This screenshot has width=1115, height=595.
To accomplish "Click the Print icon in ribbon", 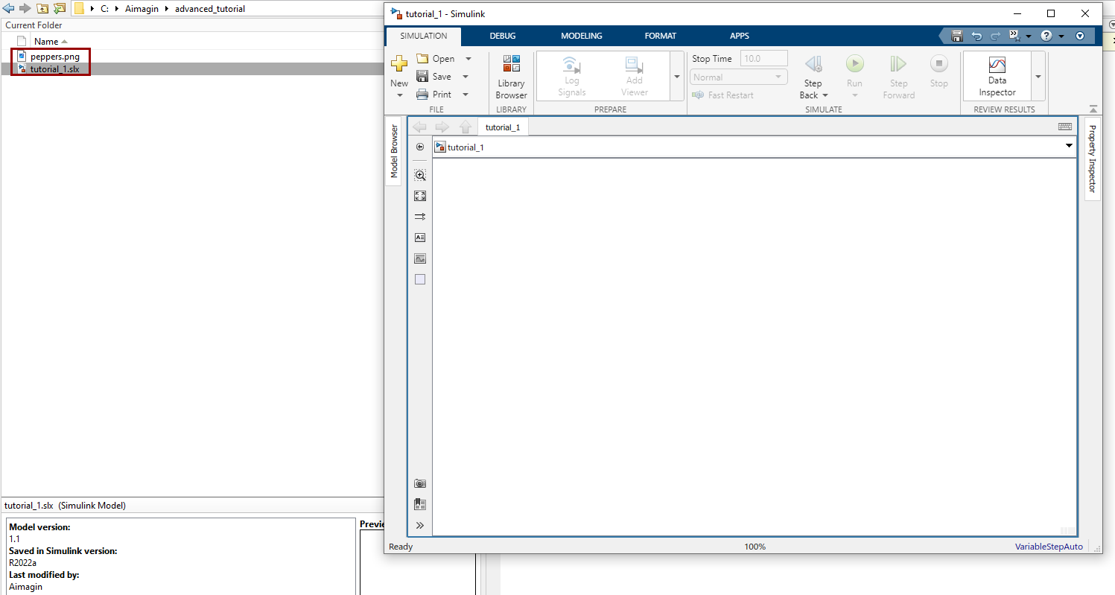I will 422,95.
